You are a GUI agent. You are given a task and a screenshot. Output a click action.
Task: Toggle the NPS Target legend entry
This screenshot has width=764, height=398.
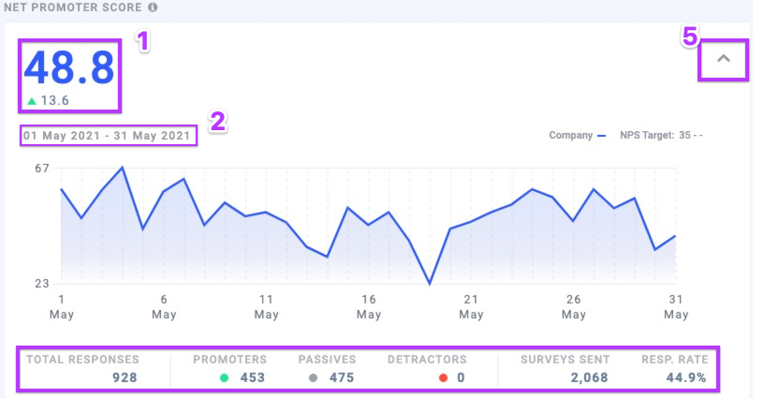pyautogui.click(x=661, y=135)
